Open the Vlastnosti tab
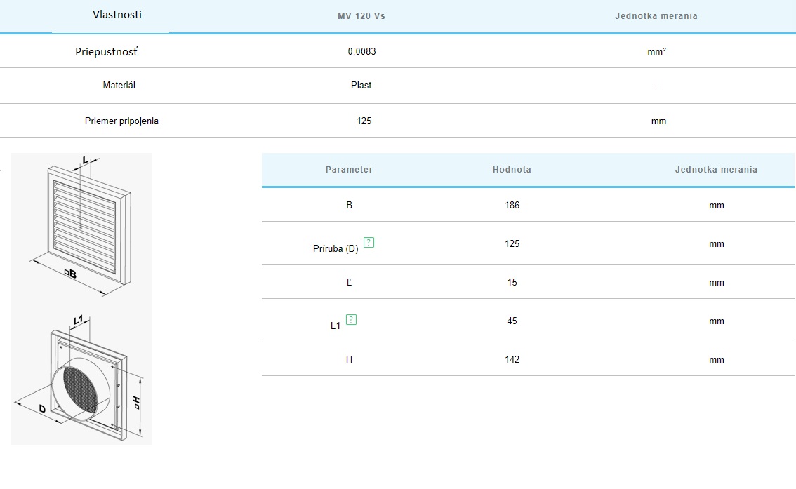The height and width of the screenshot is (489, 796). click(x=117, y=15)
